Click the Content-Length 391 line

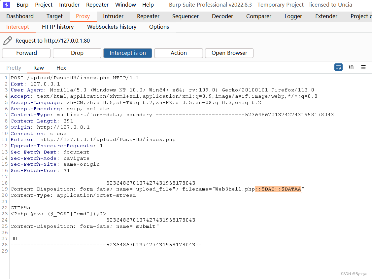pos(42,121)
